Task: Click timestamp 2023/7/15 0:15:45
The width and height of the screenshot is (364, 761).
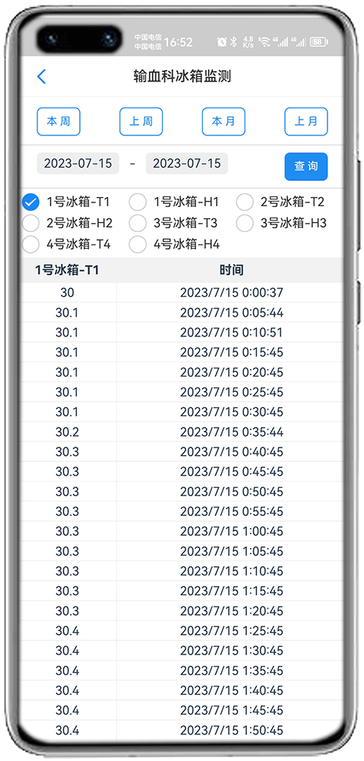Action: point(232,352)
